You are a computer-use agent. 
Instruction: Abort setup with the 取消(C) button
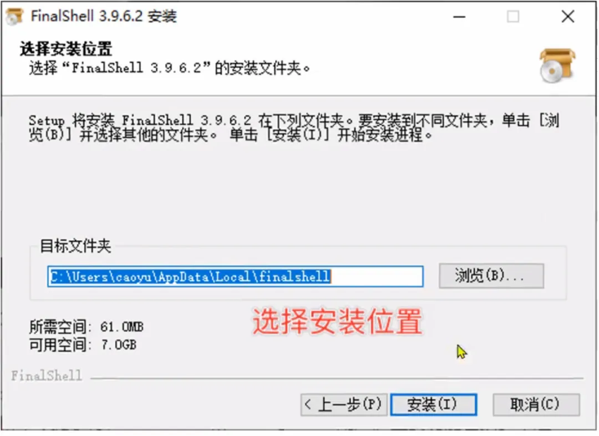(536, 404)
